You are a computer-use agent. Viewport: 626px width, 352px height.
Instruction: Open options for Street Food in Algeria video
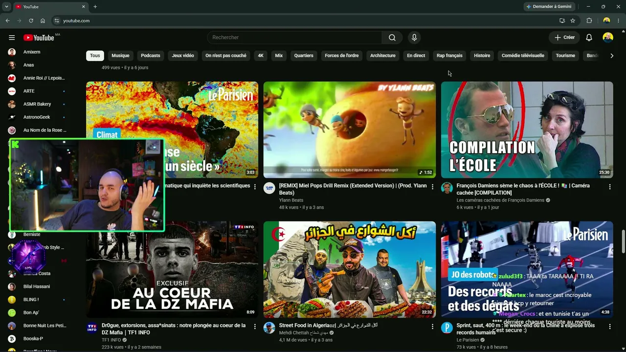[432, 327]
